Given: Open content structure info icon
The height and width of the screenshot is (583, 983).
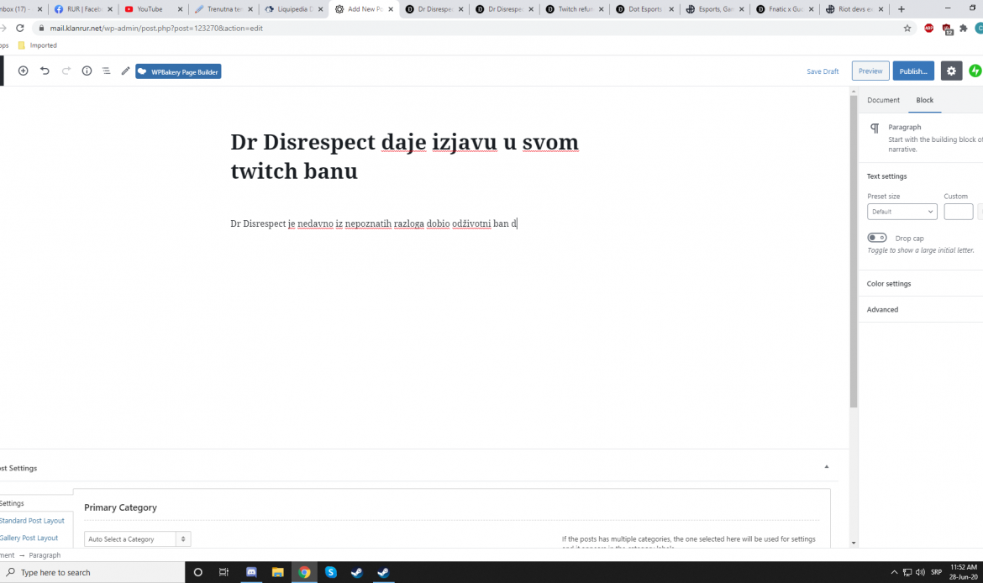Looking at the screenshot, I should click(x=87, y=71).
